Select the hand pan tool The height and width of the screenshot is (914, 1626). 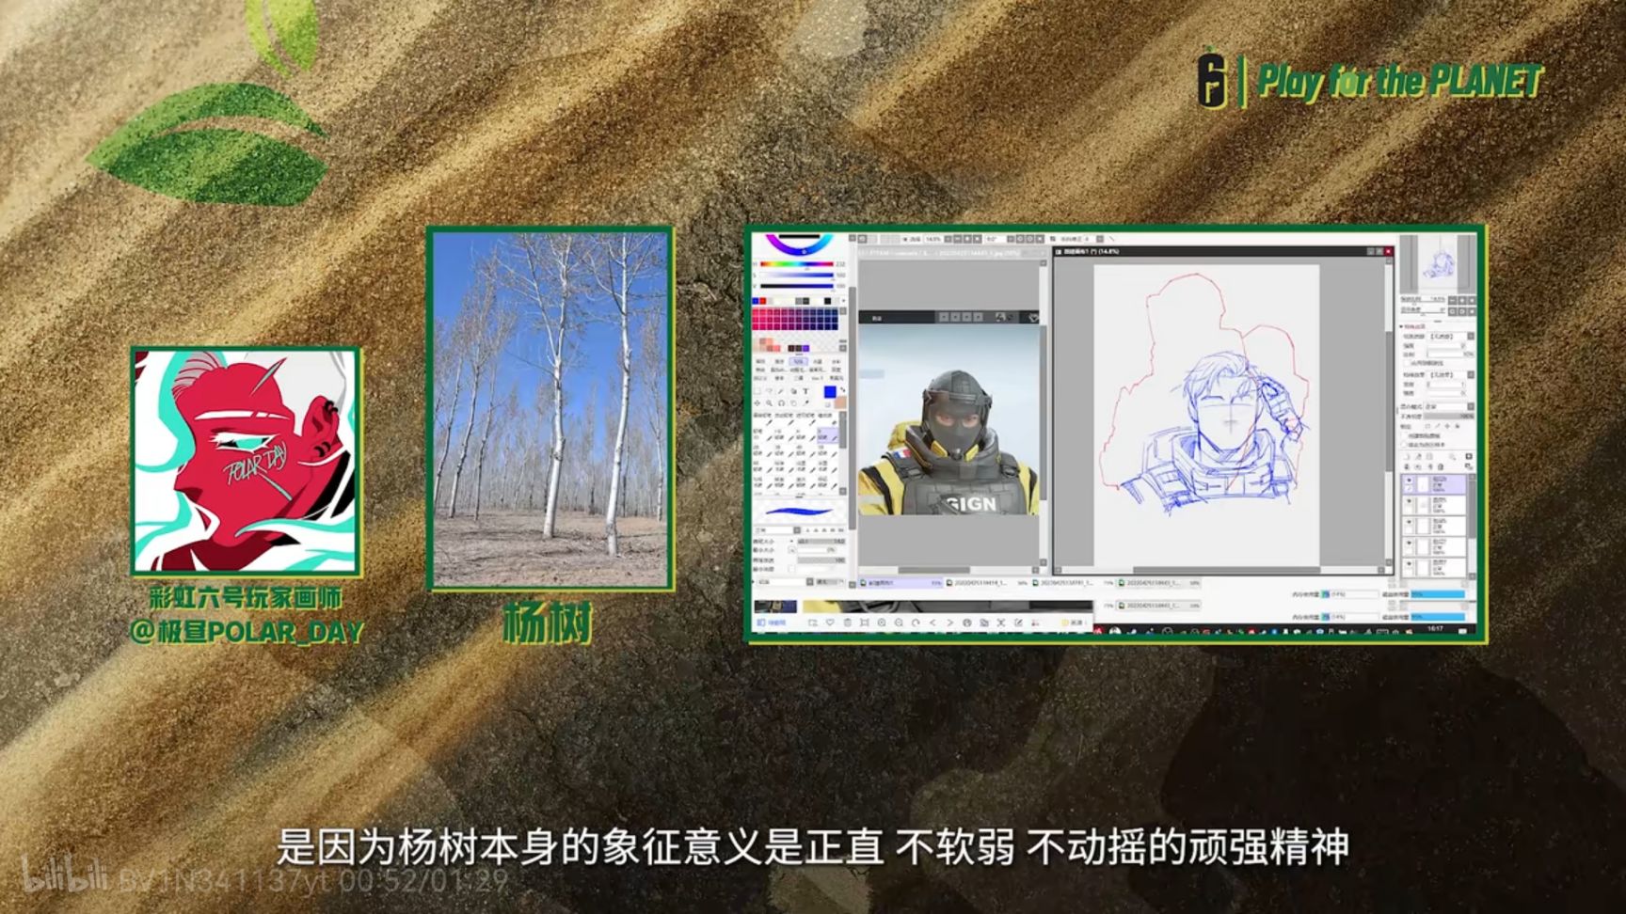[793, 403]
